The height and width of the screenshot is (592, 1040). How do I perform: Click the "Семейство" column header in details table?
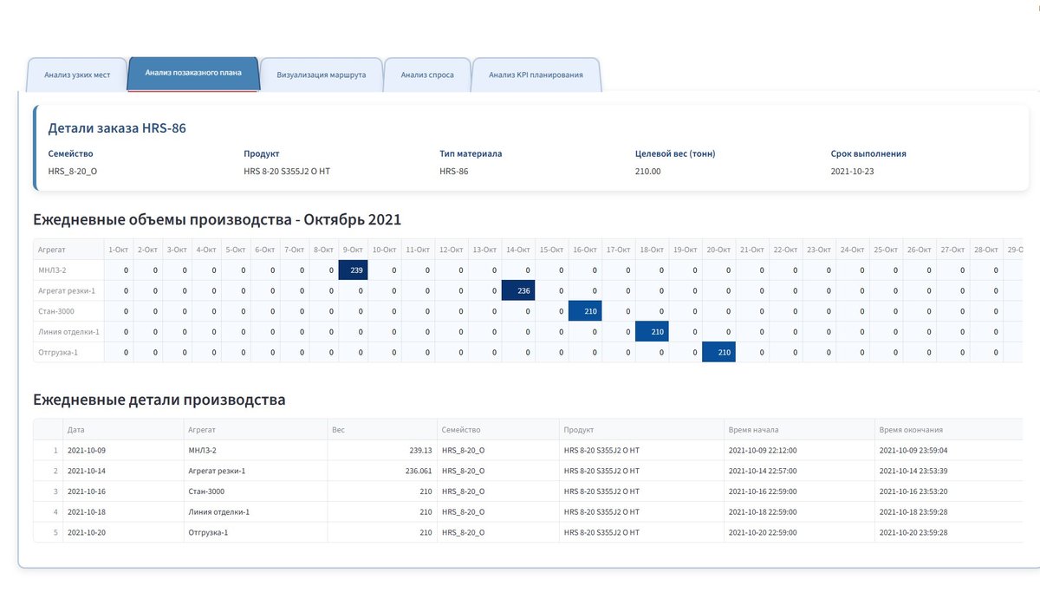click(x=498, y=429)
